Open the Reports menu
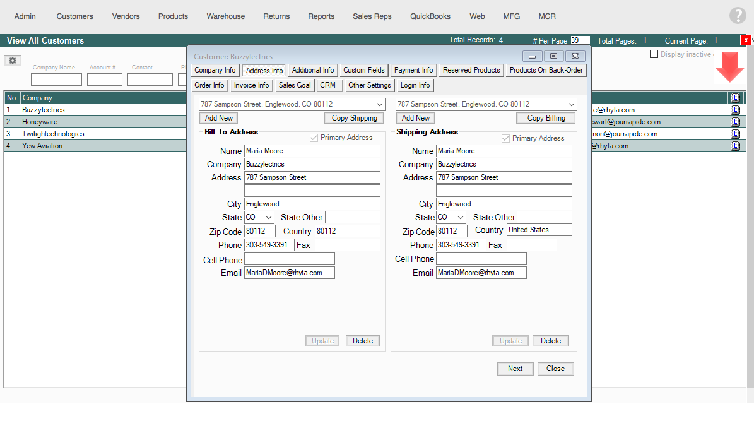 (x=321, y=16)
